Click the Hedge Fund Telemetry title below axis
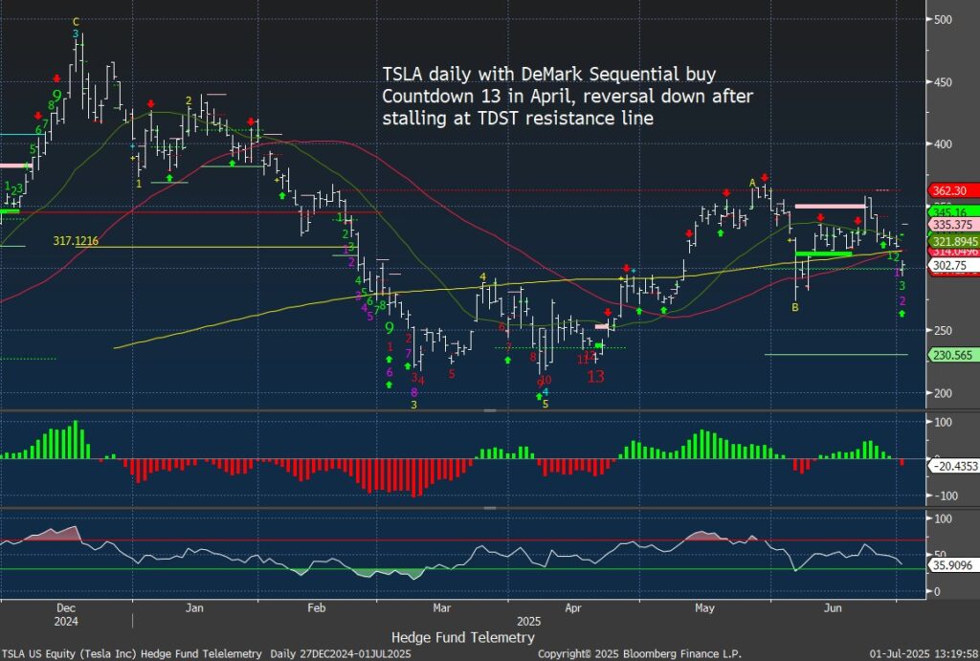 (463, 637)
